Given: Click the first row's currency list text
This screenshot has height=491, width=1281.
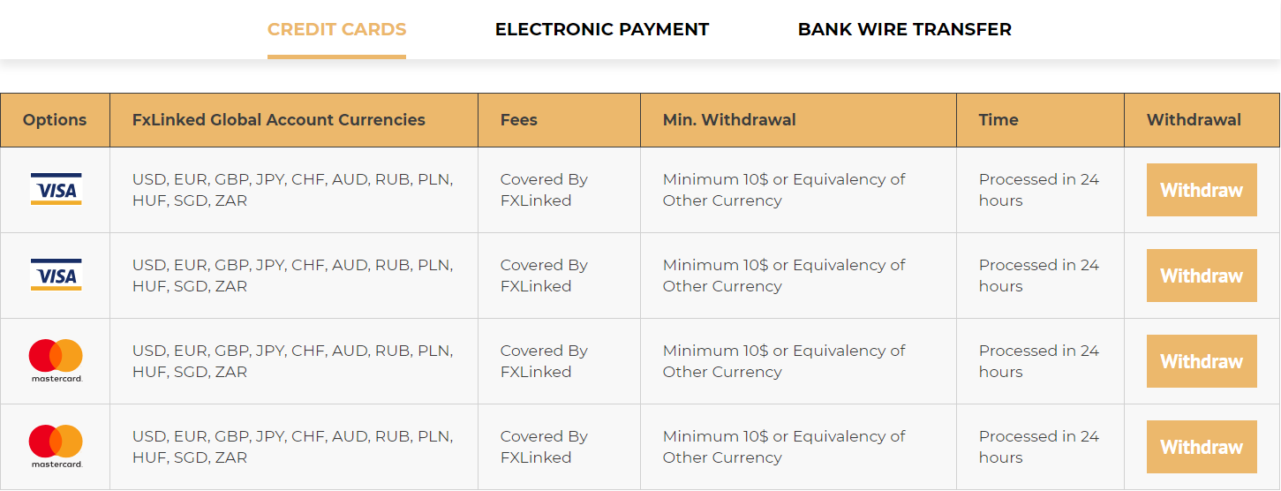Looking at the screenshot, I should coord(293,190).
